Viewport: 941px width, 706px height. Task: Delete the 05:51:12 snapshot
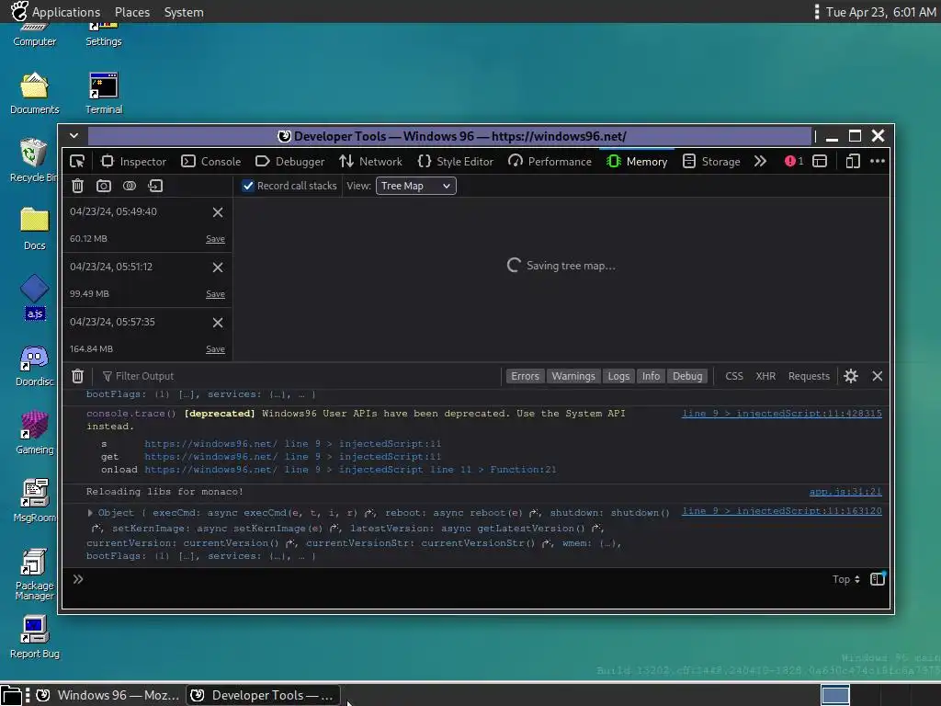coord(218,268)
